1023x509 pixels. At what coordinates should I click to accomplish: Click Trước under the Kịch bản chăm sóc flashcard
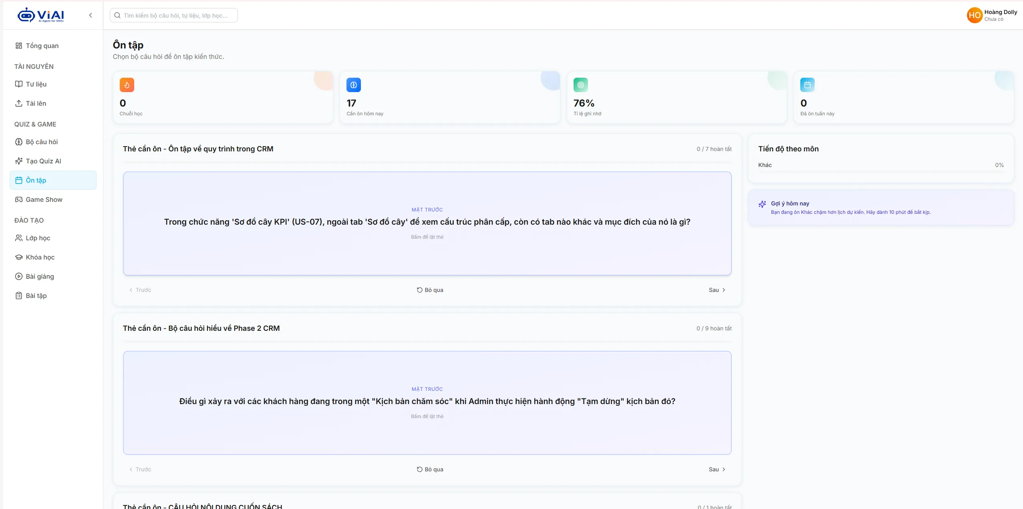coord(140,469)
